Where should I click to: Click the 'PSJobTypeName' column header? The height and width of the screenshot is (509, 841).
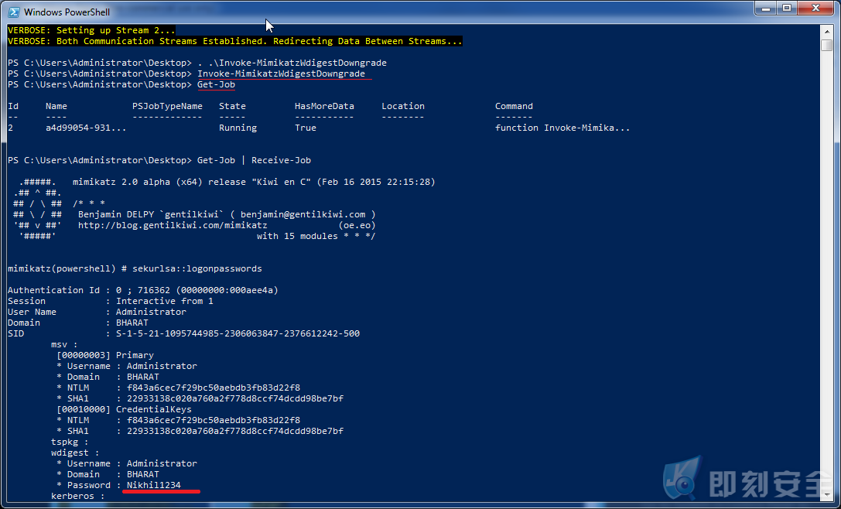click(x=167, y=106)
